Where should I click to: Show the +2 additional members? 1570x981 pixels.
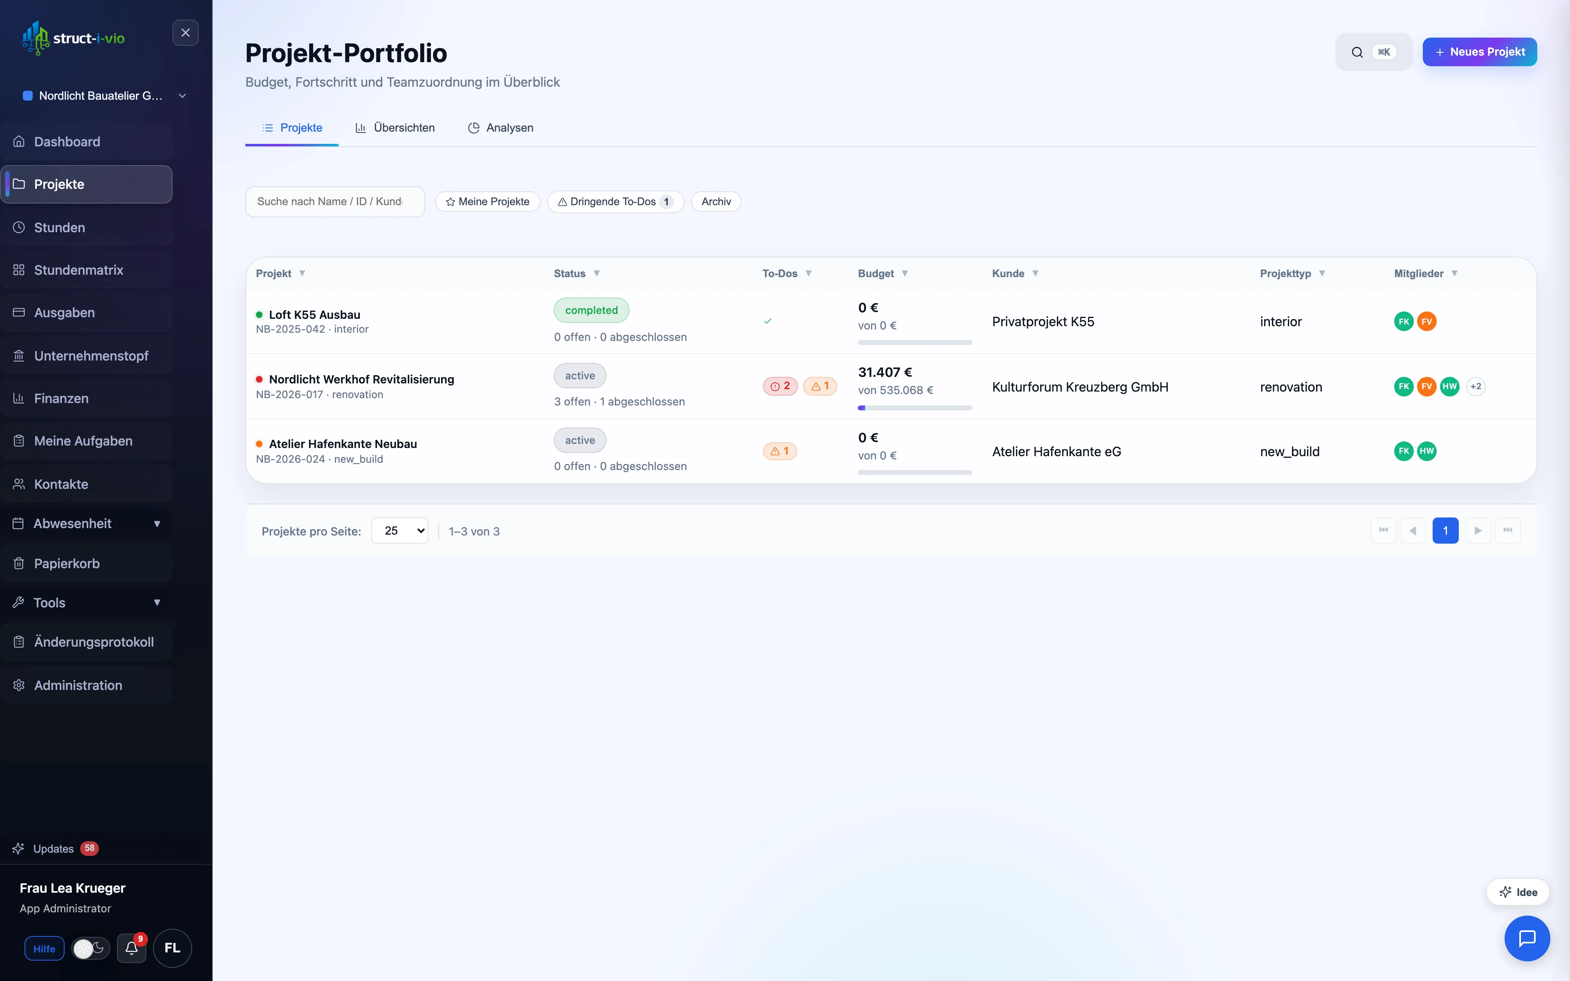[x=1476, y=387]
